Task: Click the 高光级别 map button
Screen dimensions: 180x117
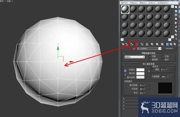Action: click(x=149, y=85)
